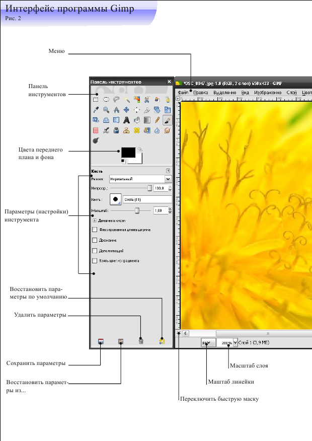Pick the Color Picker eyedropper tool
This screenshot has height=441, width=312.
point(96,110)
